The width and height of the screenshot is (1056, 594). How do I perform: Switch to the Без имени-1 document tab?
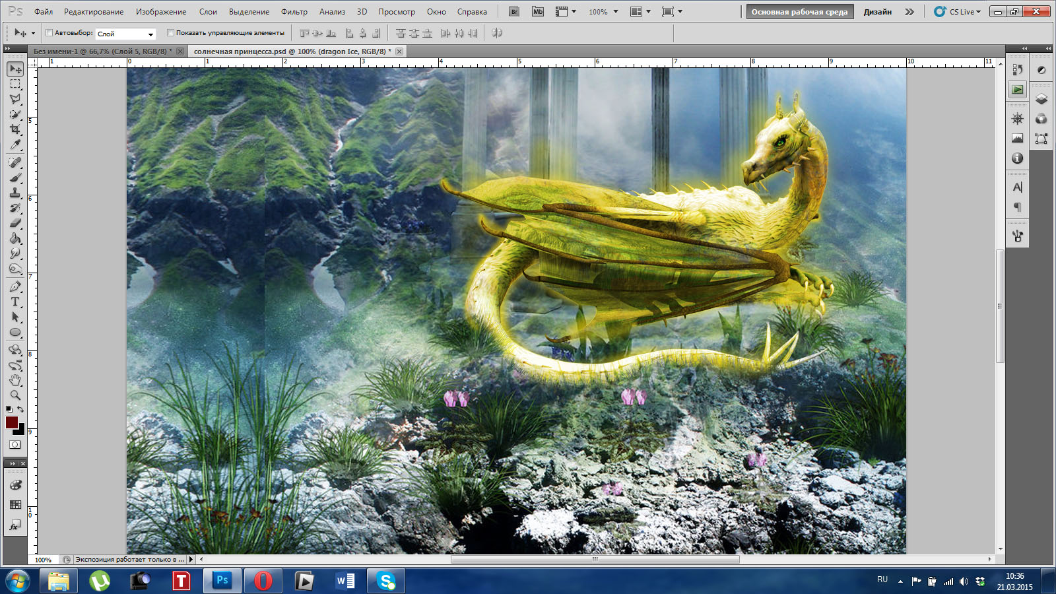coord(102,51)
